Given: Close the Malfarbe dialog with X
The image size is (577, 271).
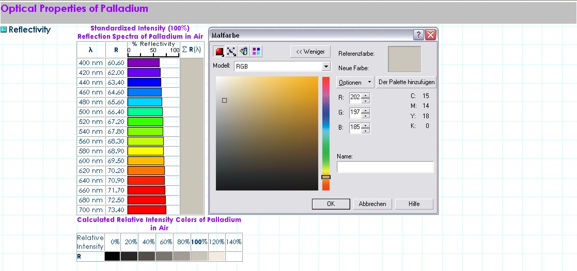Looking at the screenshot, I should click(430, 35).
